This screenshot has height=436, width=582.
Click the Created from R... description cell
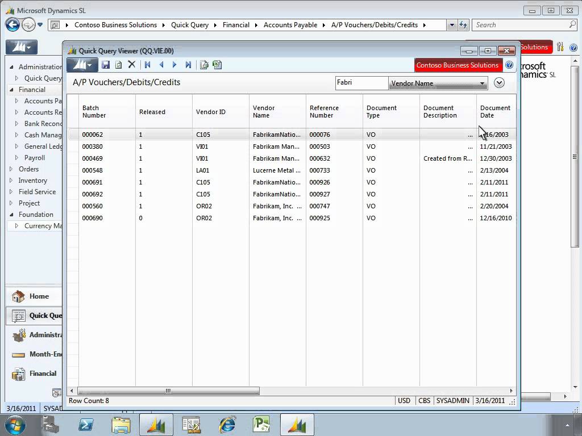point(448,158)
